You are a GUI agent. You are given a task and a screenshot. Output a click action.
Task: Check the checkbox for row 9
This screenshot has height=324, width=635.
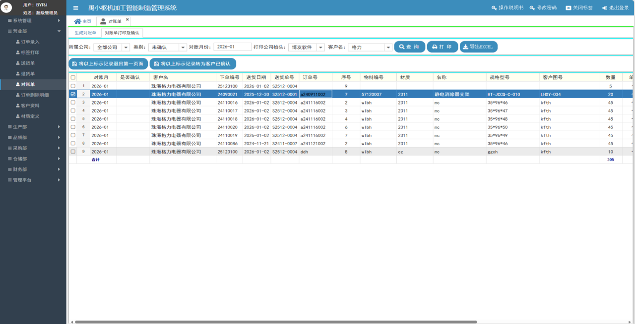73,152
